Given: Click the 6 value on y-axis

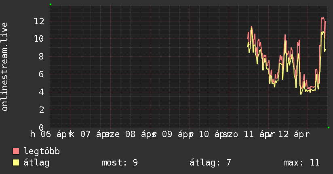Looking at the screenshot, I should click(41, 74).
